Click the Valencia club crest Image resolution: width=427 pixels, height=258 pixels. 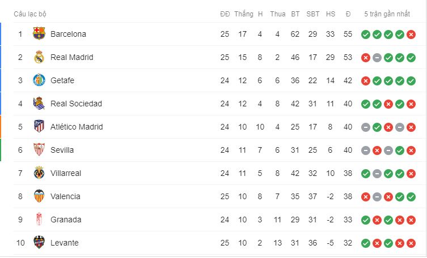click(39, 196)
